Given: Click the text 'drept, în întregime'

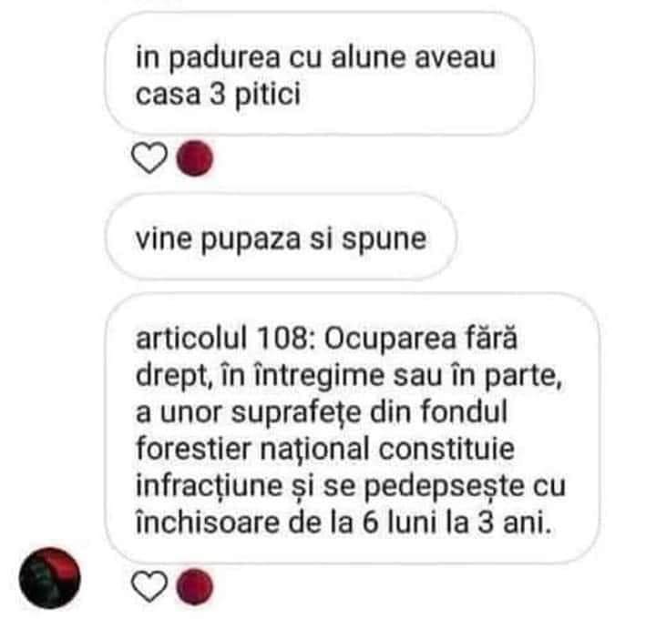Looking at the screenshot, I should coord(260,376).
